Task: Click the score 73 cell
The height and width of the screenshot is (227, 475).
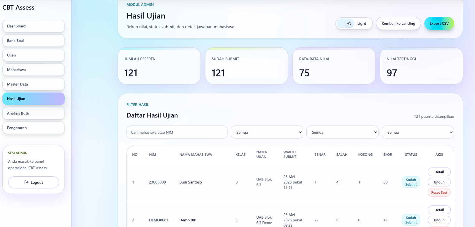Action: [385, 220]
